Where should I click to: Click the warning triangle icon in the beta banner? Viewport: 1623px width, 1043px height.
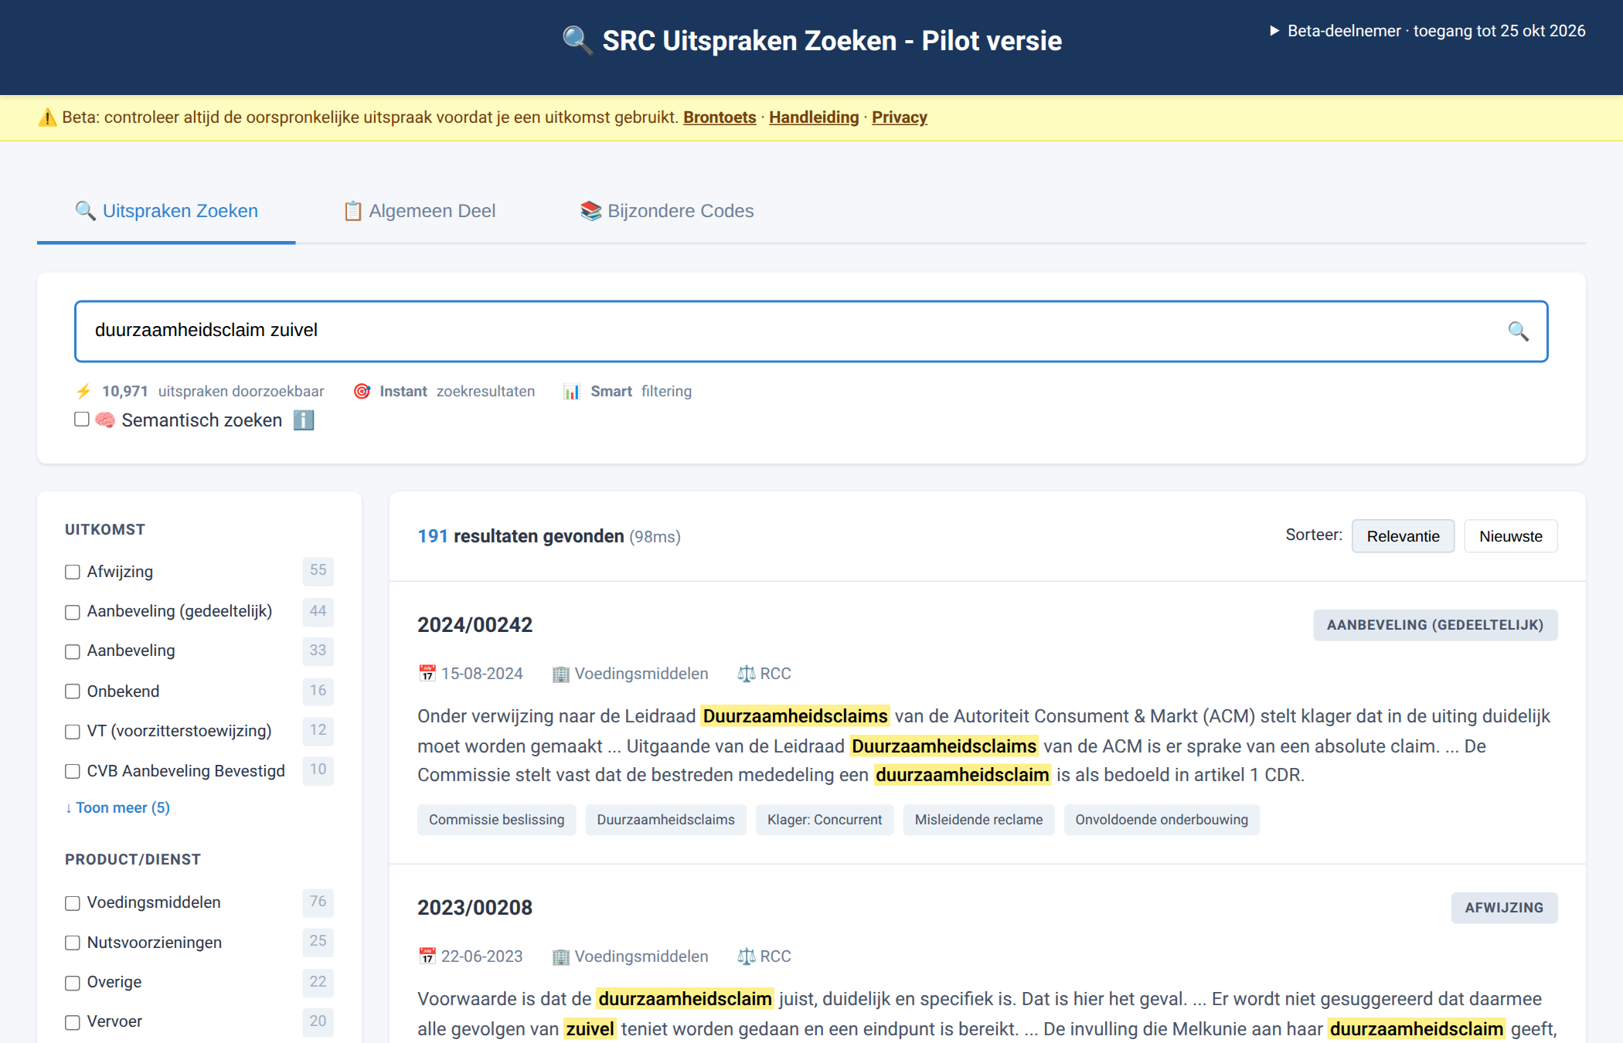48,117
